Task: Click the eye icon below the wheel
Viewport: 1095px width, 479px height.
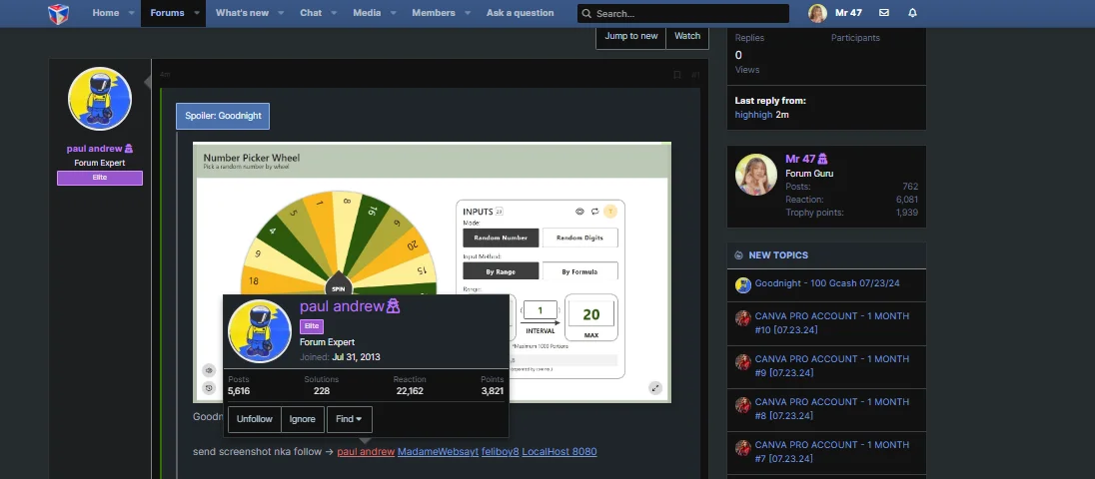Action: 209,371
